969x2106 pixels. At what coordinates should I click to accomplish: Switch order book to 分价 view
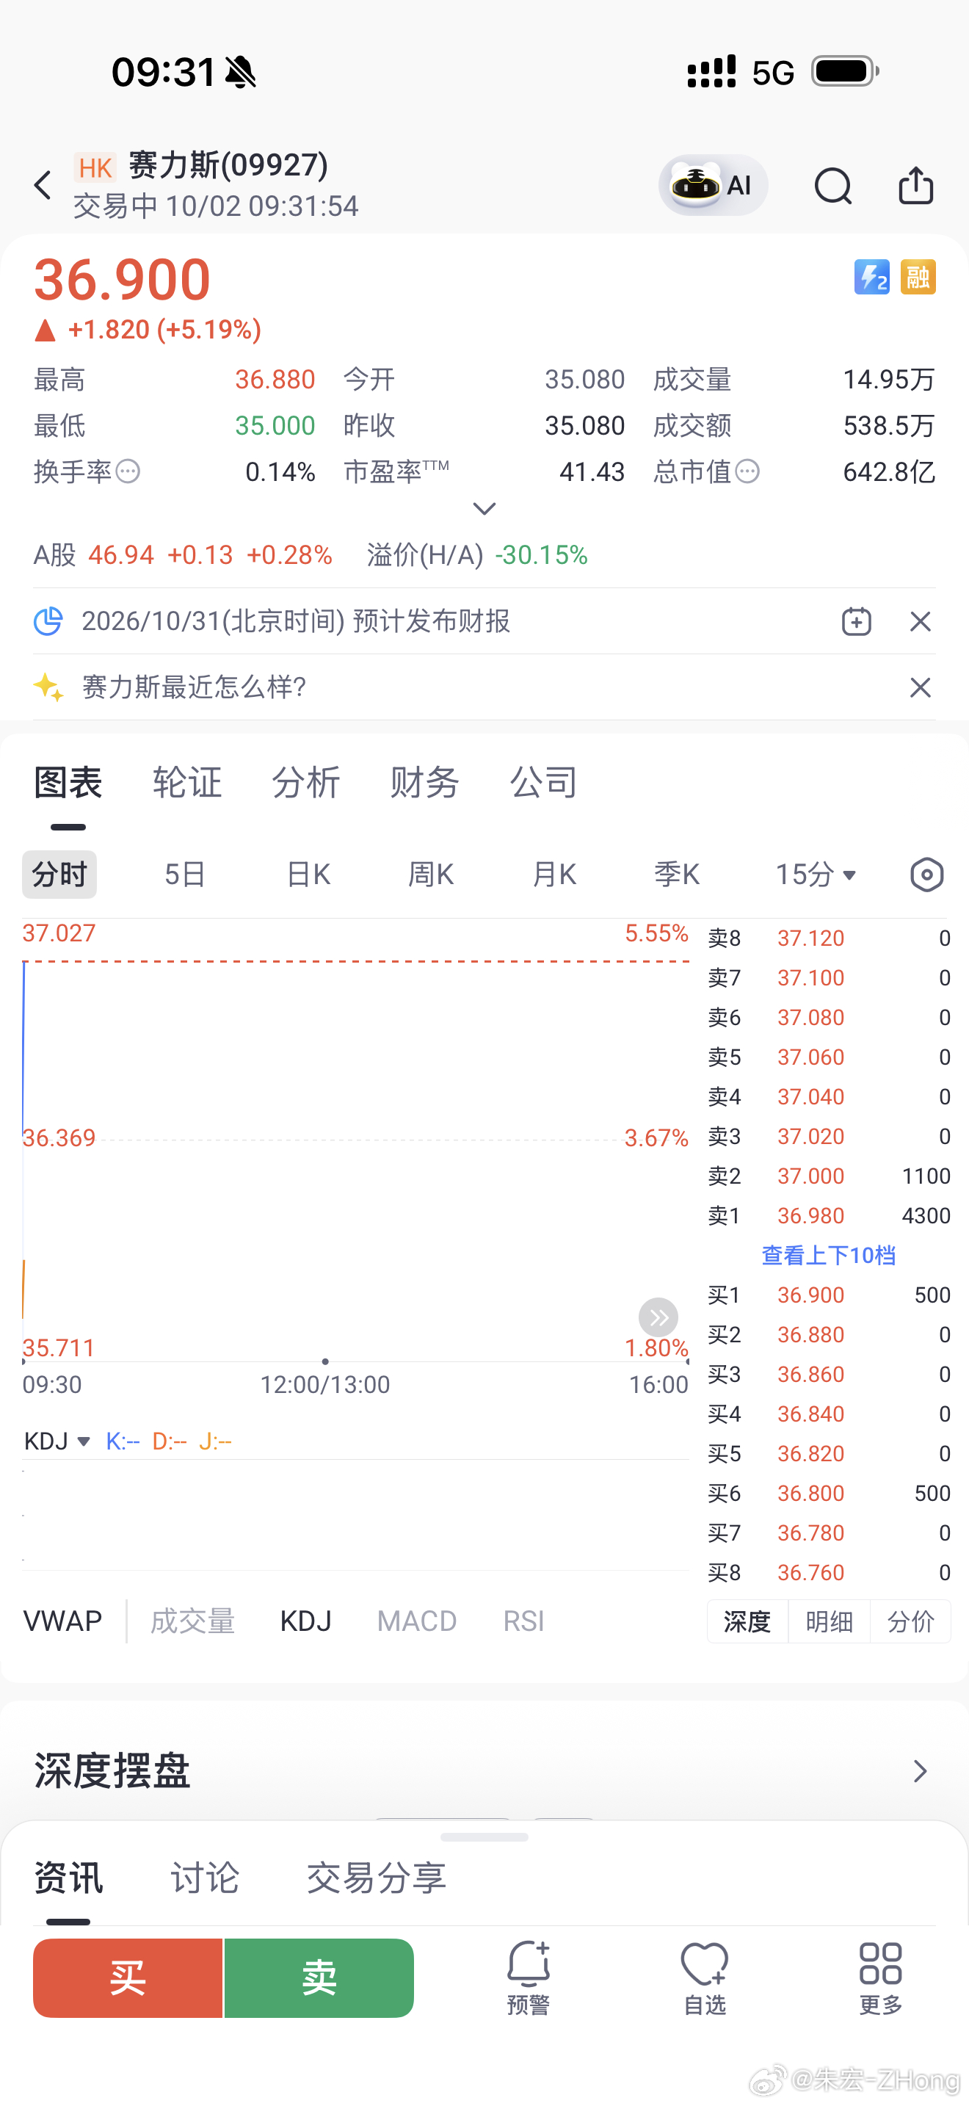(x=910, y=1621)
